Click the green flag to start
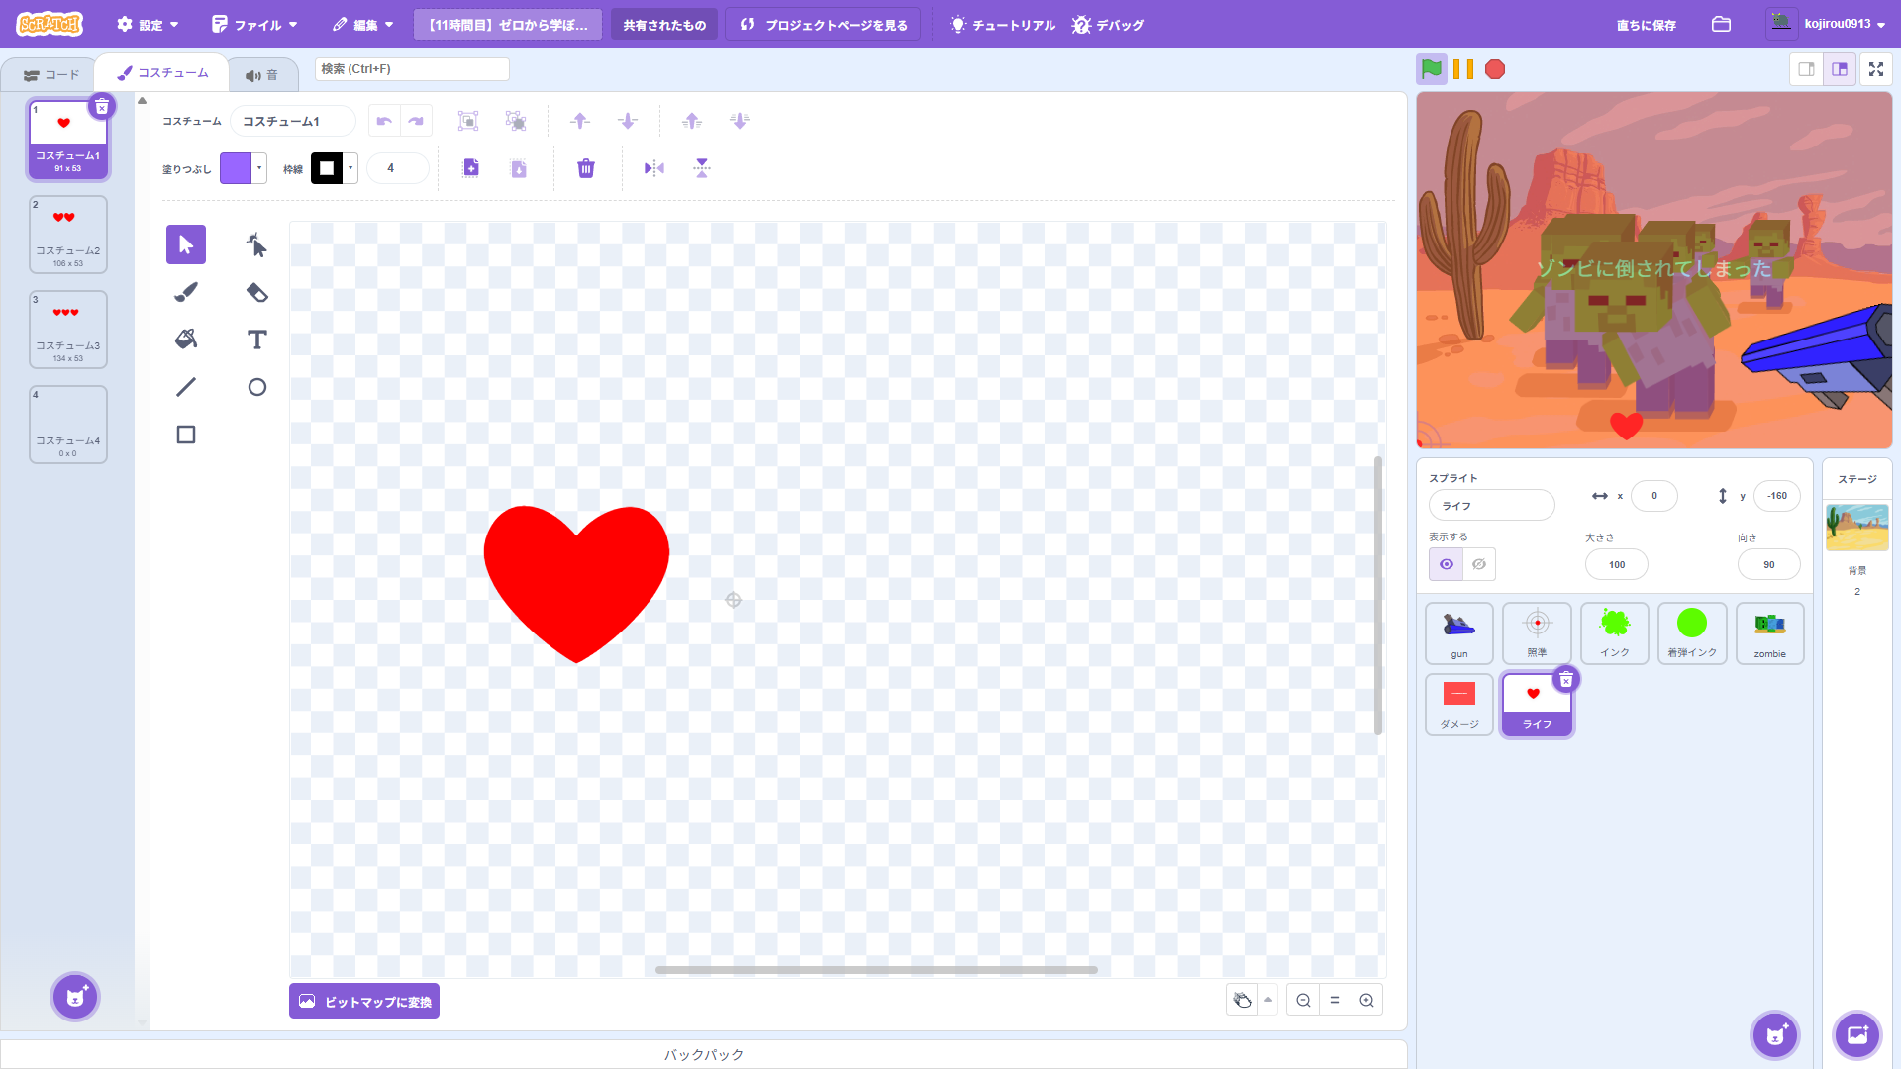The width and height of the screenshot is (1901, 1069). [1431, 69]
